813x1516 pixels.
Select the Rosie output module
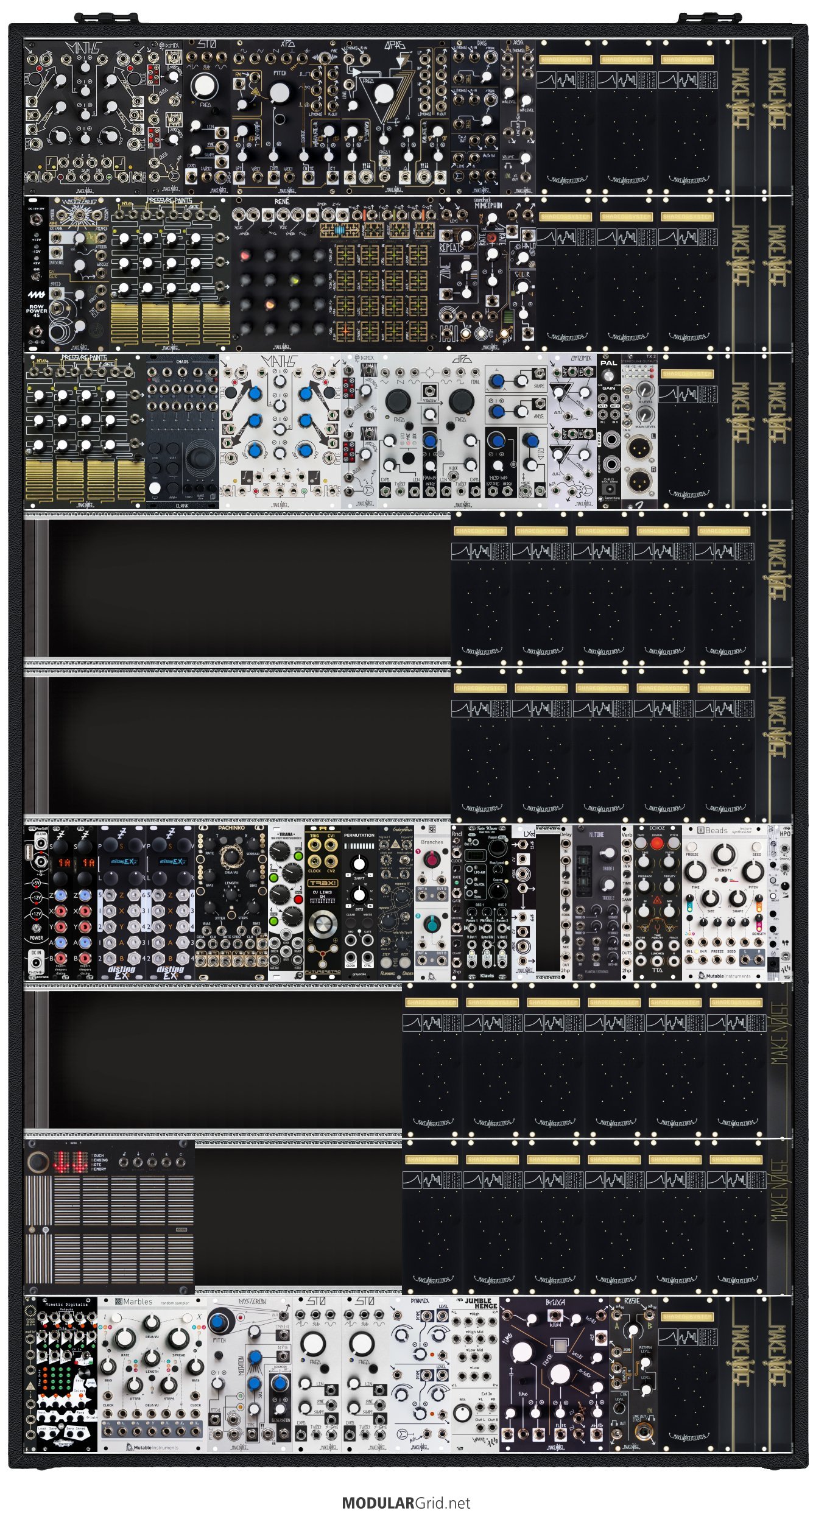point(633,1374)
